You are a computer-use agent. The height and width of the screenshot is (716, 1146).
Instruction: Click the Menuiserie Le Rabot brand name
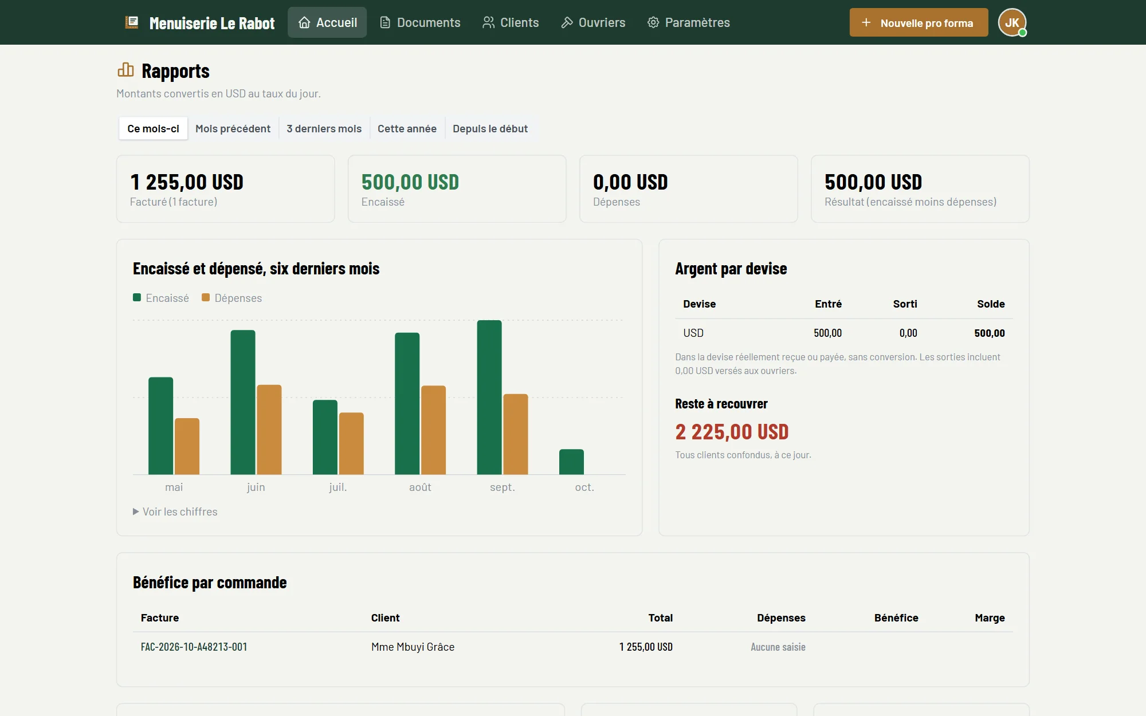click(x=212, y=23)
